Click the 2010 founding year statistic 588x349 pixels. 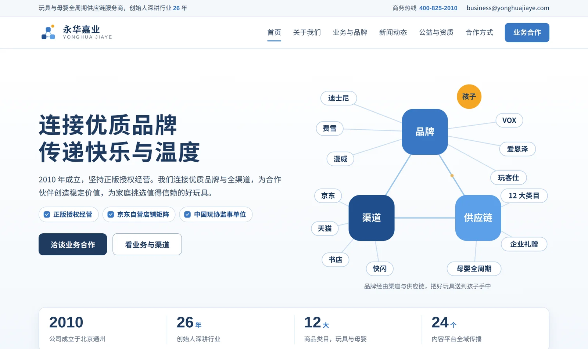pyautogui.click(x=66, y=323)
